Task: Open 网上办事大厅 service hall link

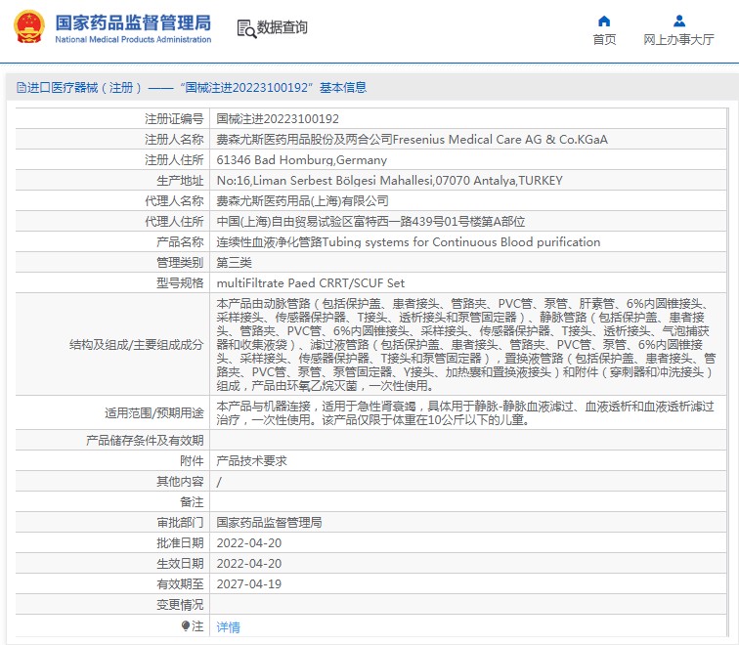Action: tap(678, 39)
